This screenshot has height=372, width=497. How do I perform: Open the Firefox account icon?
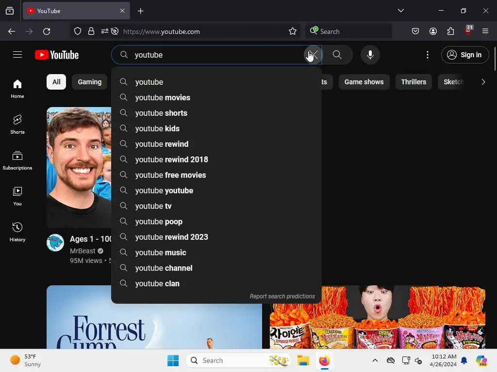pos(433,31)
